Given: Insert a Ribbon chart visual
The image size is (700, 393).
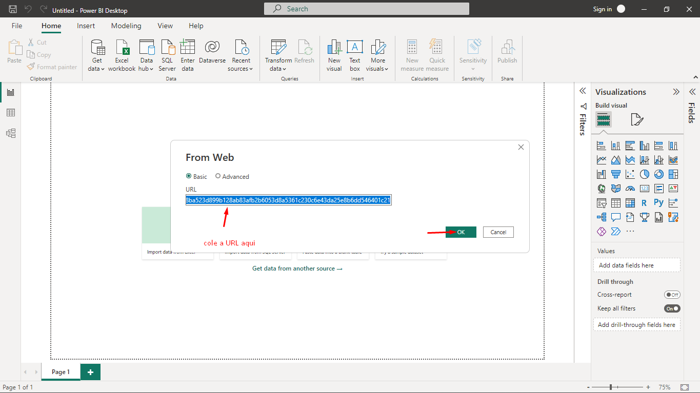Looking at the screenshot, I should (673, 160).
